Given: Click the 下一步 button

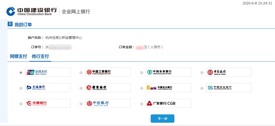Looking at the screenshot, I should (162, 119).
